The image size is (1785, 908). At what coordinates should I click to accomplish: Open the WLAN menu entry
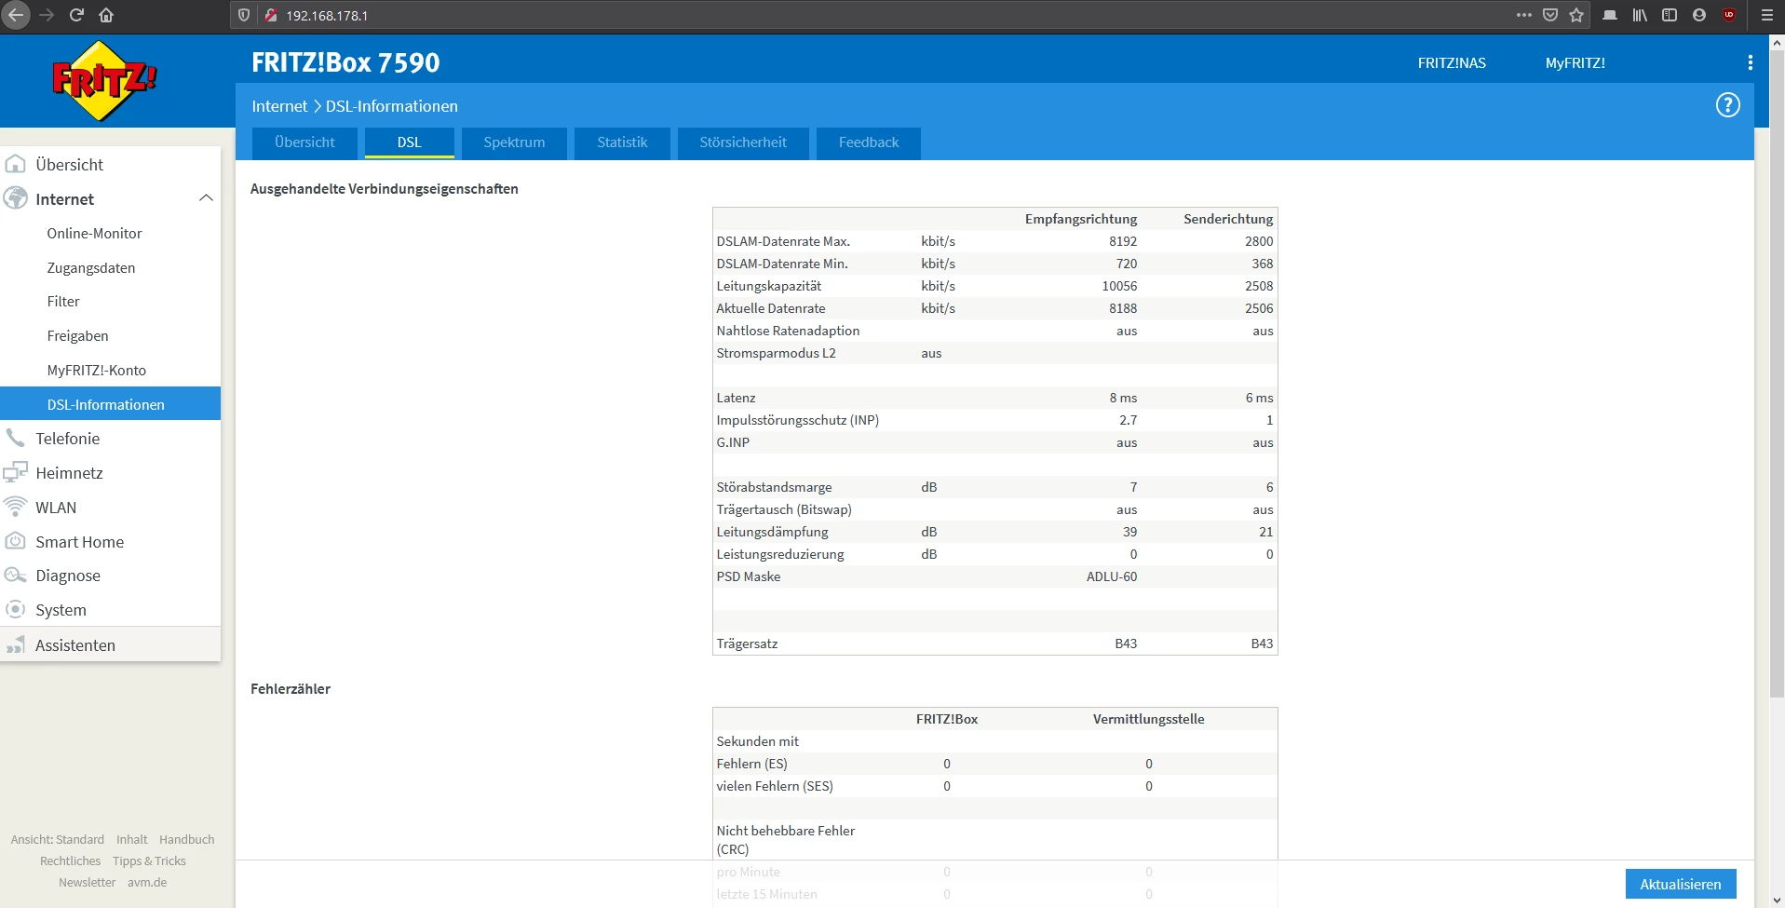[56, 508]
